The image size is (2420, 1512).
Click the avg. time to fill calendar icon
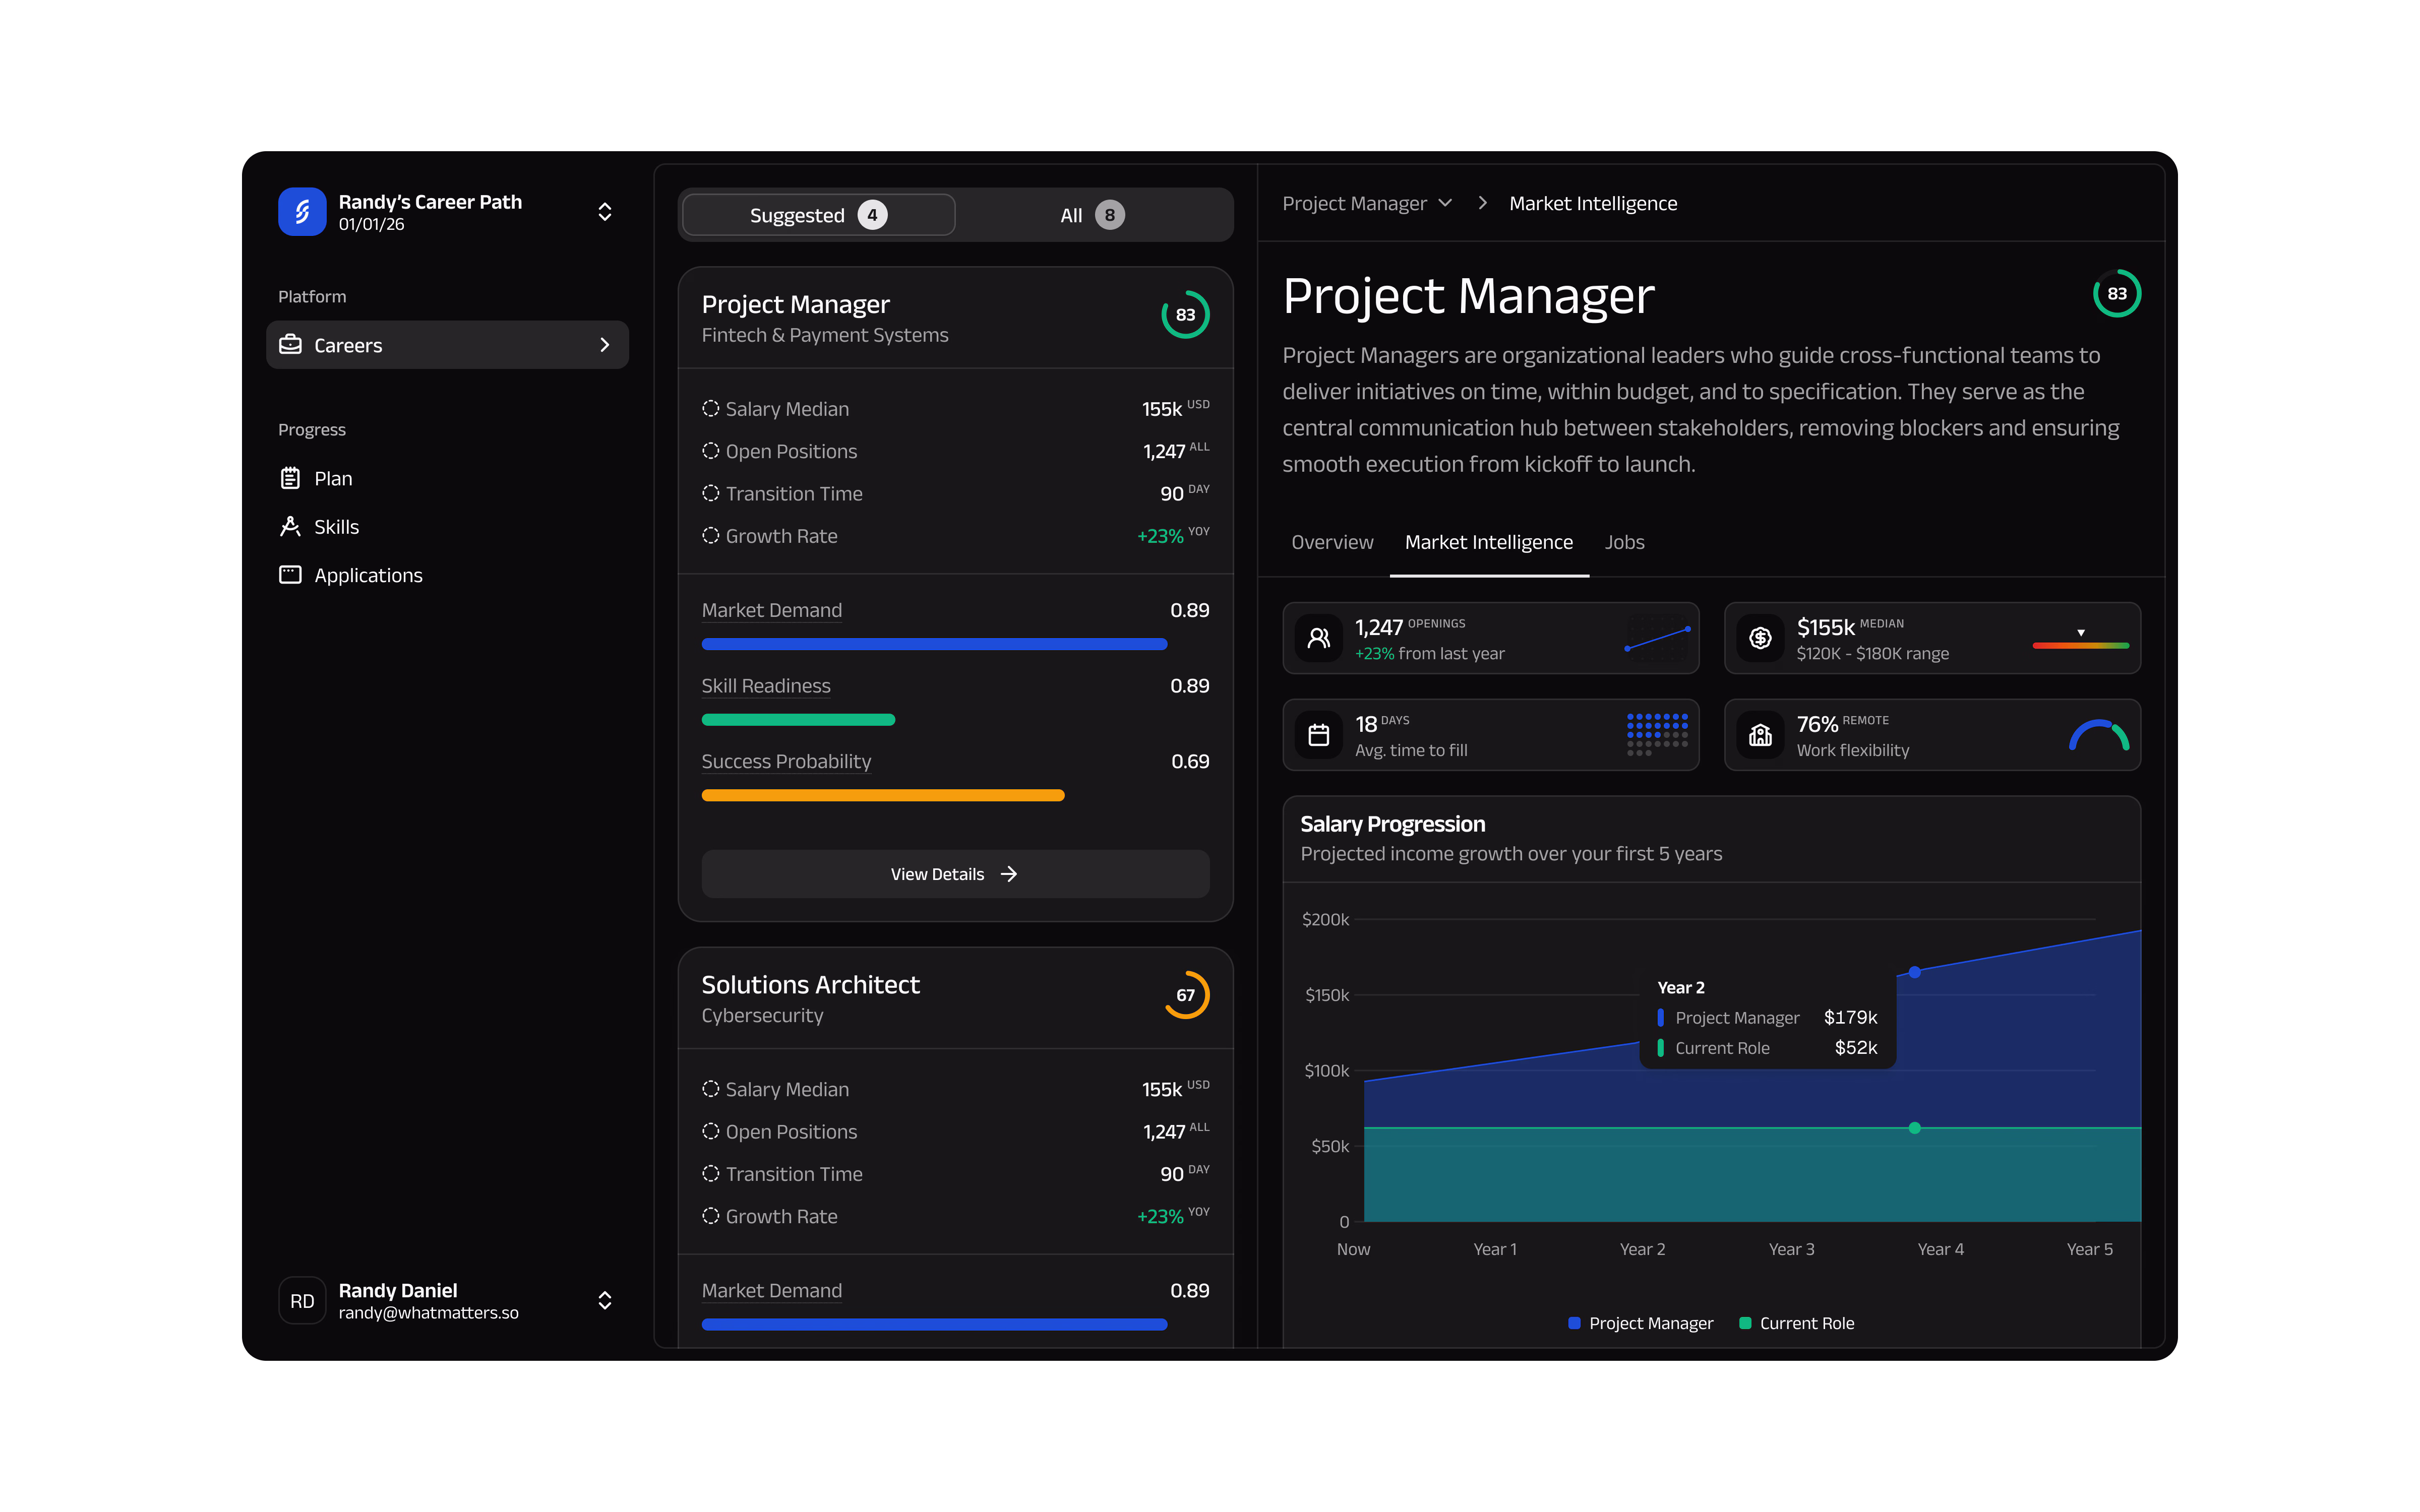pyautogui.click(x=1319, y=735)
